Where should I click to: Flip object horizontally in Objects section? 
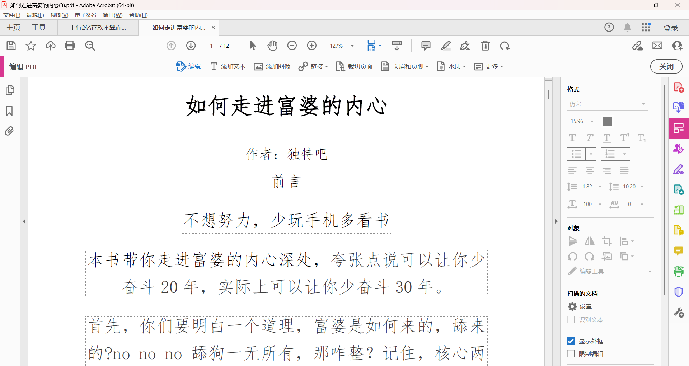[x=590, y=241]
